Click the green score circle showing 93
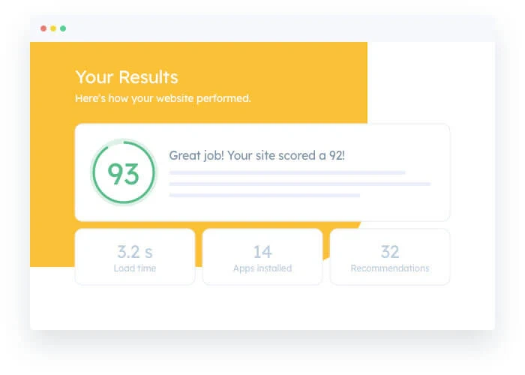525x375 pixels. (x=123, y=173)
